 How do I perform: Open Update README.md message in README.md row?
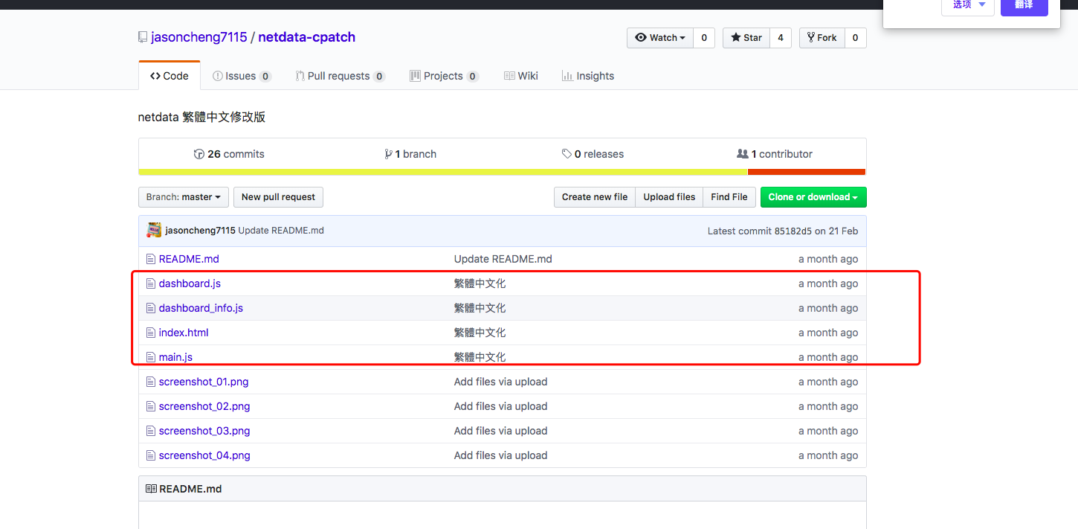503,259
